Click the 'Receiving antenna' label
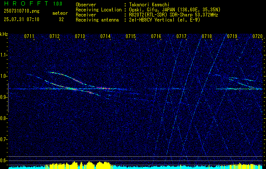Viewport: 266px width, 169px height. point(97,20)
